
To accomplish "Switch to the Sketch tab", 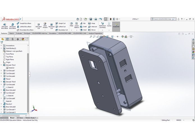I will point(12,33).
